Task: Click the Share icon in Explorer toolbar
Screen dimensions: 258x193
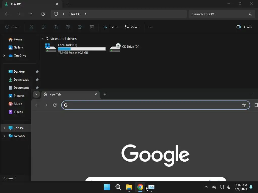Action: (80, 27)
